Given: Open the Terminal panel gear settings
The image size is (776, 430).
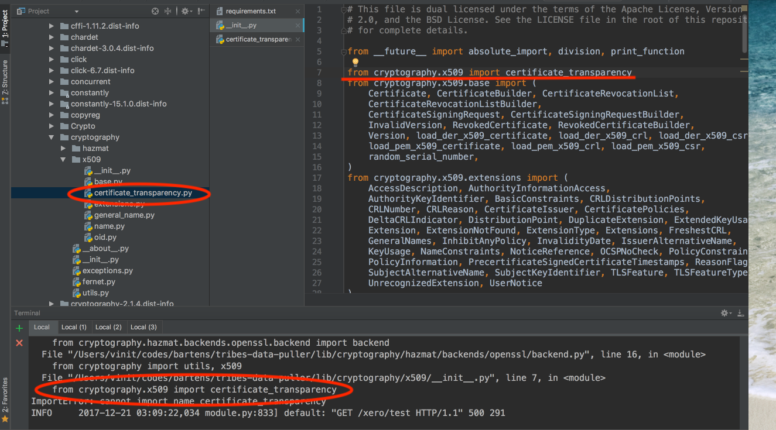Looking at the screenshot, I should coord(726,313).
